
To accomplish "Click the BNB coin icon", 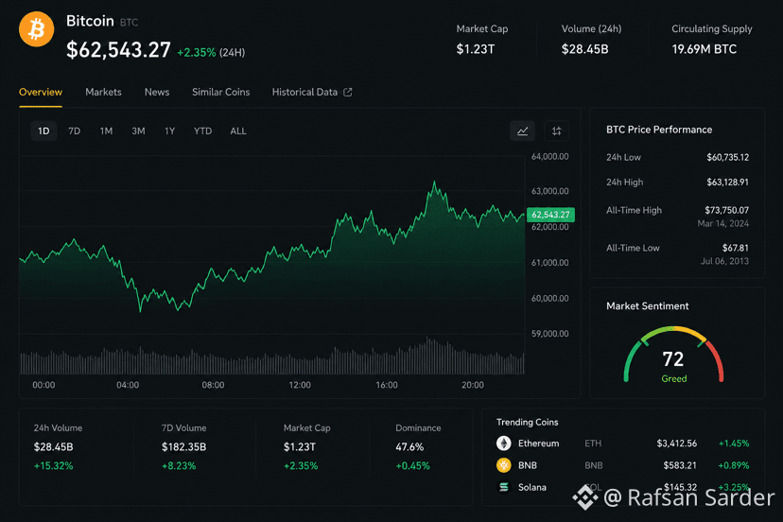I will [503, 465].
